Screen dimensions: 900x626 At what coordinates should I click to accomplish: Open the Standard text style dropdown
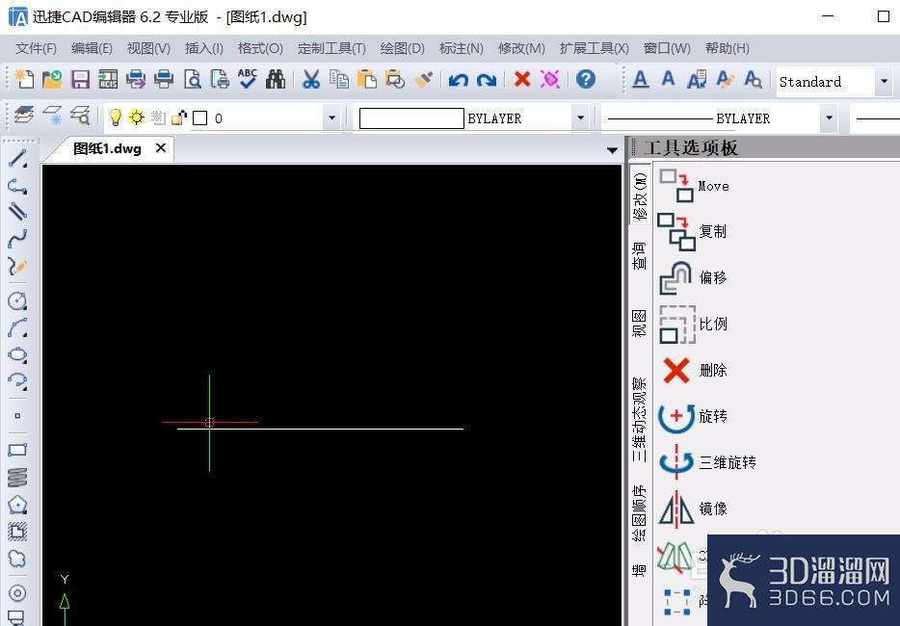click(884, 82)
